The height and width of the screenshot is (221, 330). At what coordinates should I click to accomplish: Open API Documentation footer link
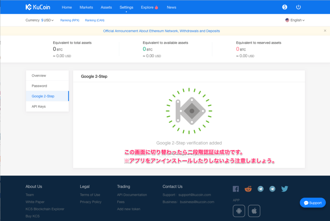[x=132, y=195]
